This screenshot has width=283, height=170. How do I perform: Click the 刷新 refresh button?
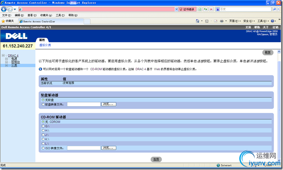point(268,52)
